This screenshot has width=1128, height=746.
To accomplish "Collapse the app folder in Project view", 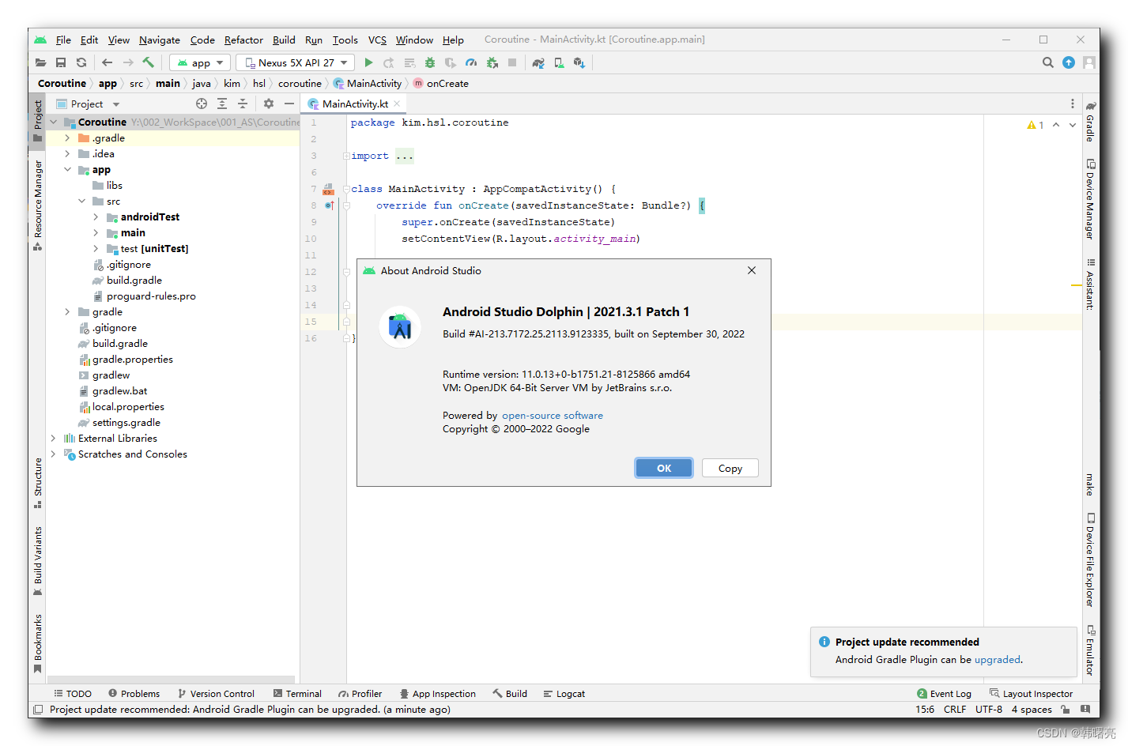I will 67,169.
